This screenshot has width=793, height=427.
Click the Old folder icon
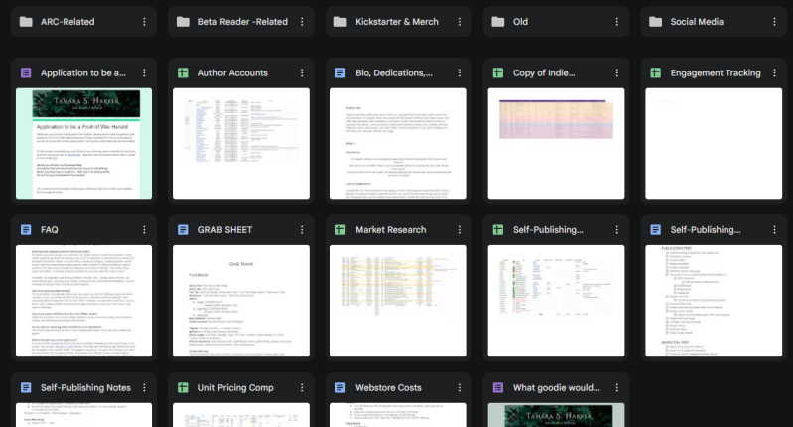pos(498,22)
